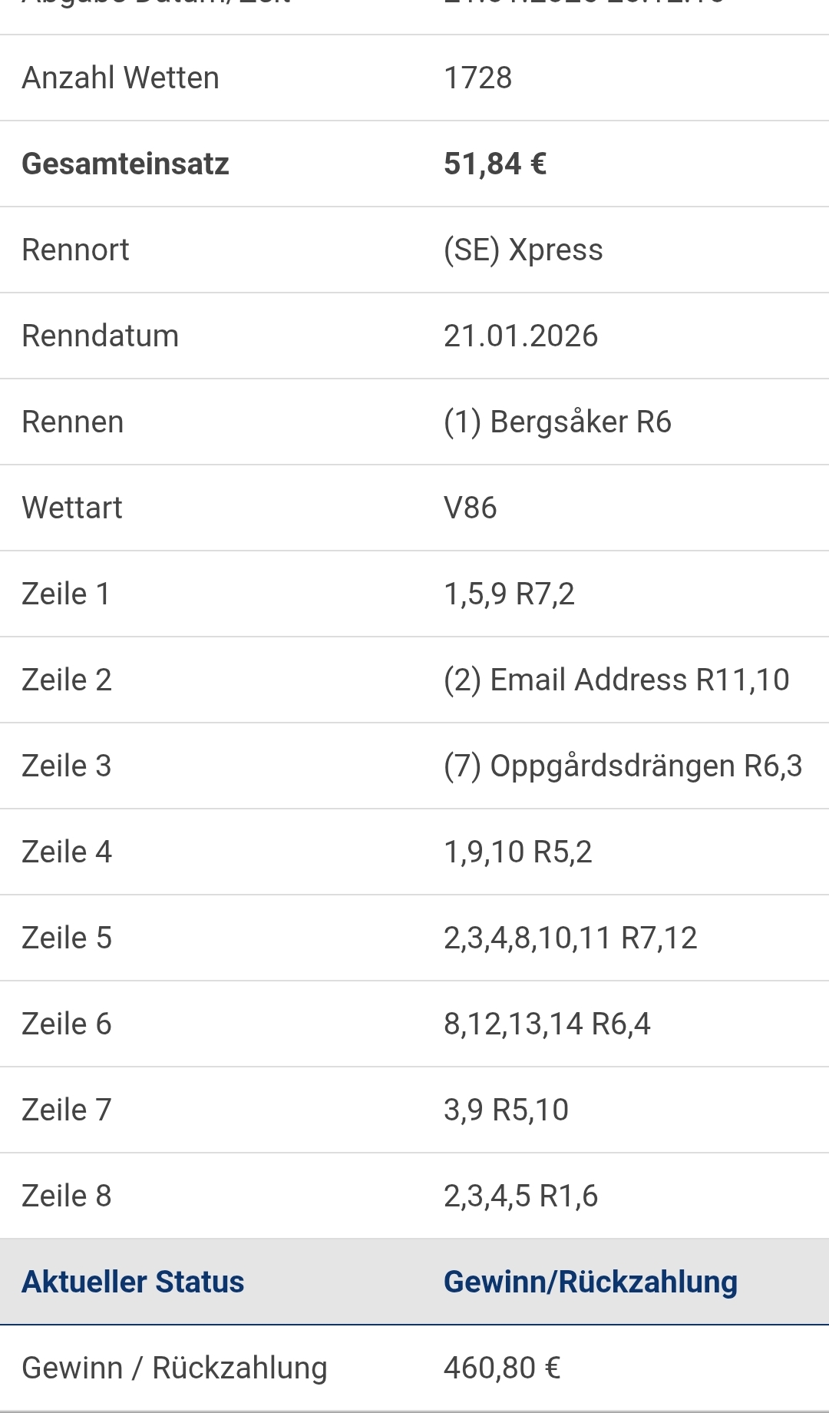Click the (1) Bergsåker R6 entry
The width and height of the screenshot is (829, 1413).
(x=557, y=422)
